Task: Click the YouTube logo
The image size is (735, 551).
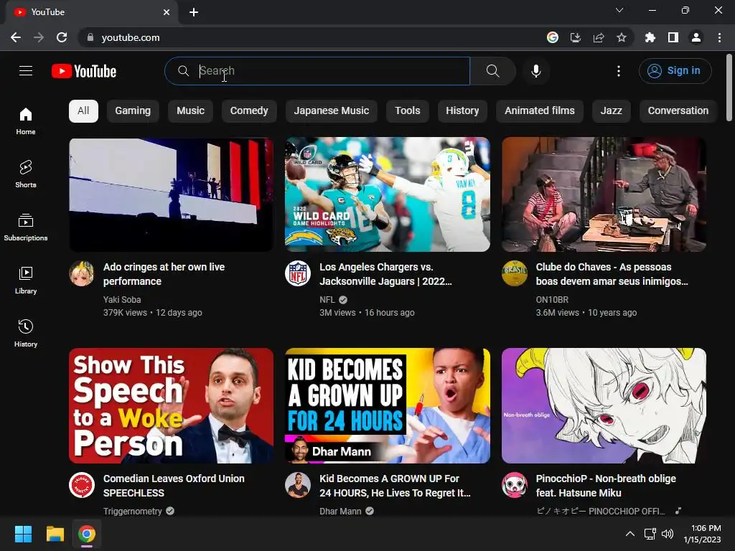Action: [84, 71]
